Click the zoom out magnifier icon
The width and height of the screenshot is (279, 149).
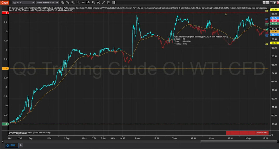[78, 3]
